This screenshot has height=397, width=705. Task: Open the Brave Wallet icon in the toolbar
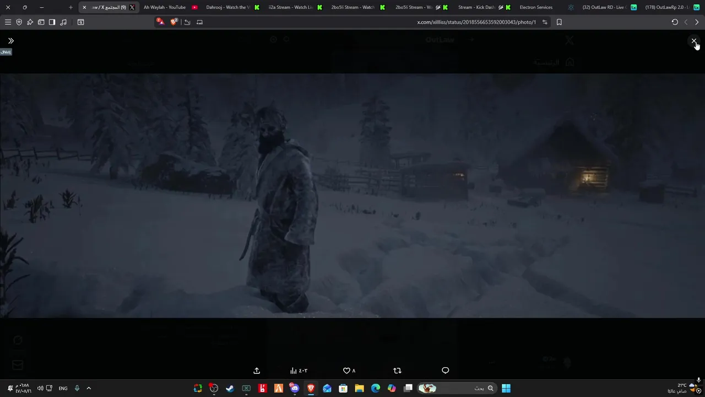(41, 22)
